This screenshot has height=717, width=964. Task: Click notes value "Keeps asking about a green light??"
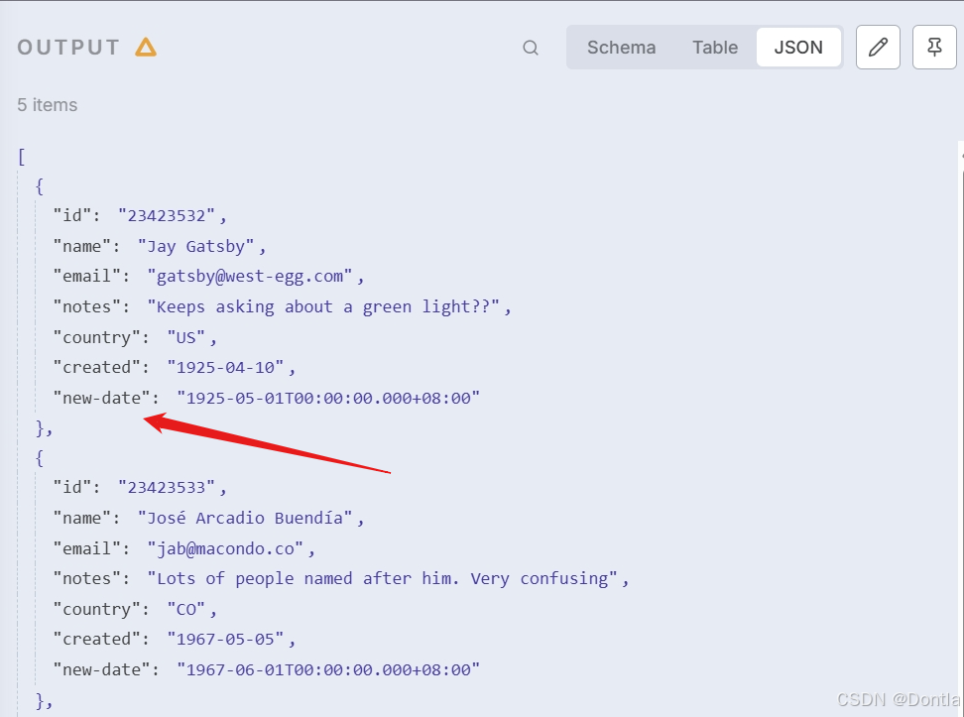(323, 306)
